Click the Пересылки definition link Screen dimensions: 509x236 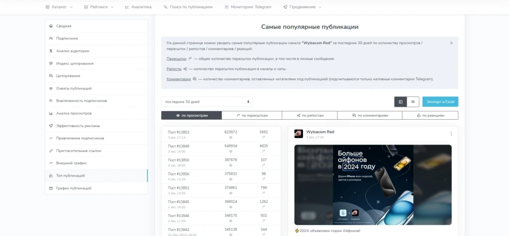[x=176, y=59]
